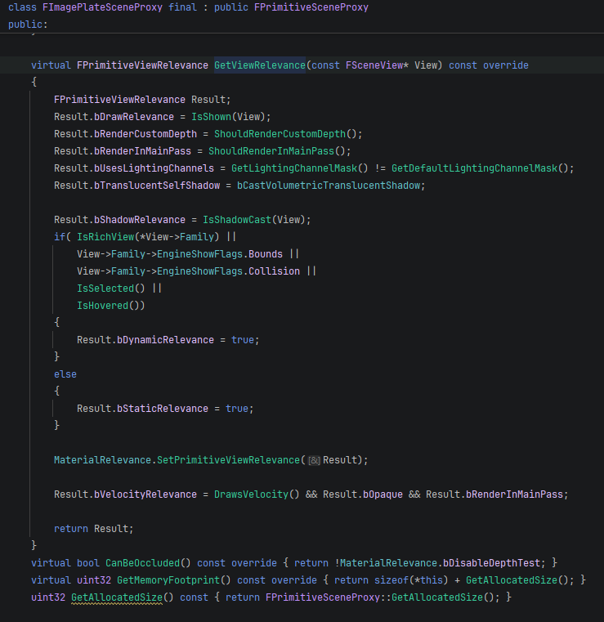Click EngineShowFlags.Bounds member

(220, 254)
